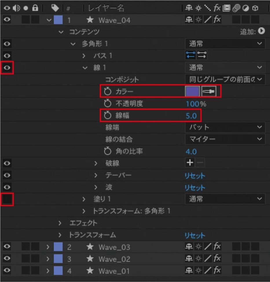
Task: Toggle stopwatch for 不透明度 property
Action: [x=108, y=103]
